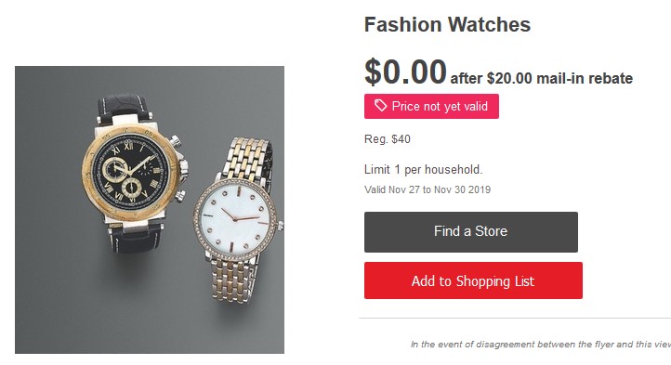Click the Limit 1 per household note
Image resolution: width=671 pixels, height=365 pixels.
(x=423, y=169)
